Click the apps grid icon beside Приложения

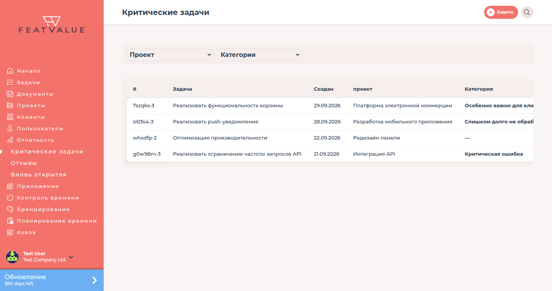10,186
